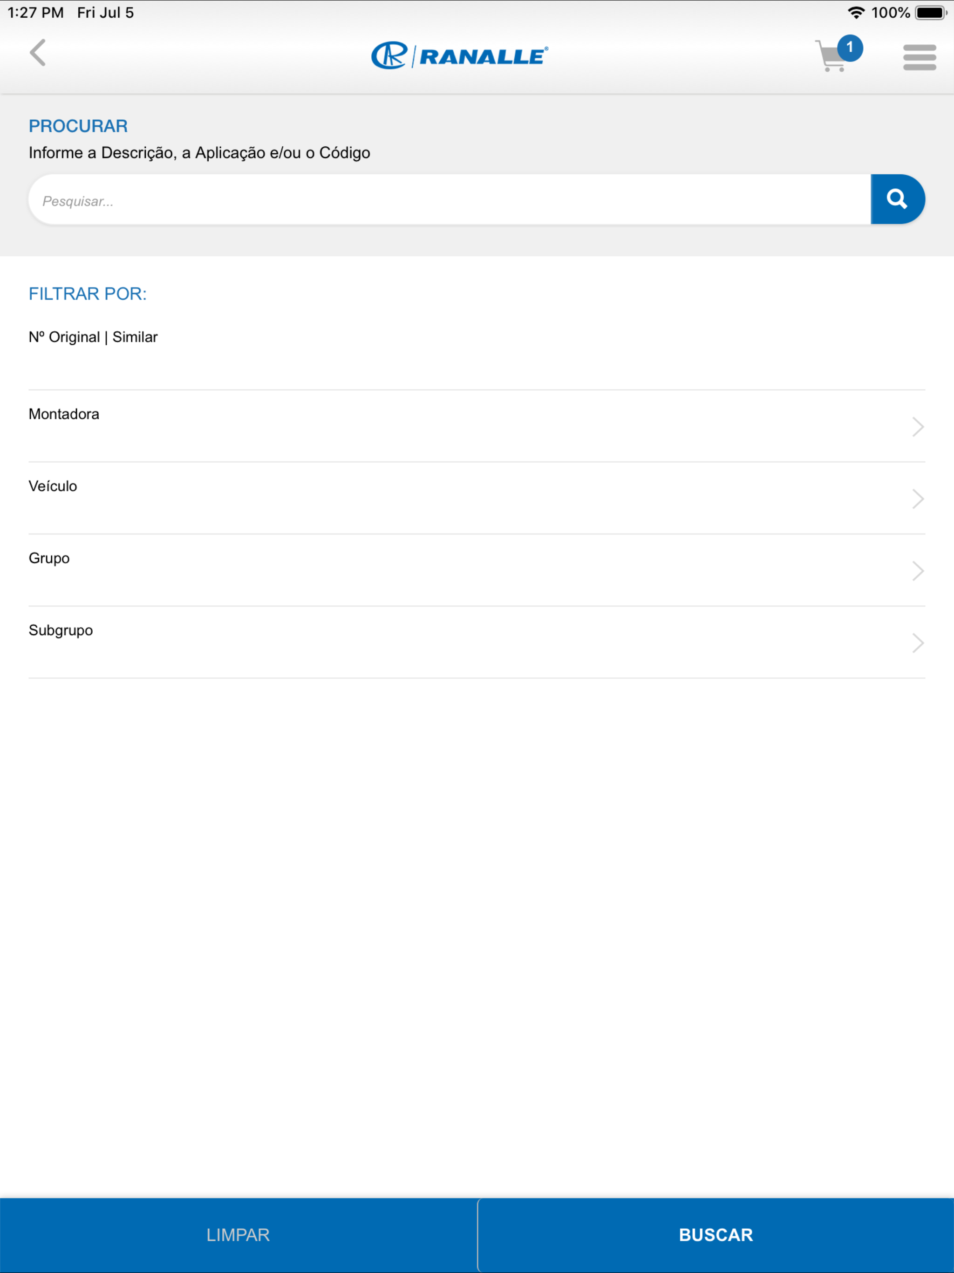
Task: Click the LIMPAR button
Action: click(238, 1235)
